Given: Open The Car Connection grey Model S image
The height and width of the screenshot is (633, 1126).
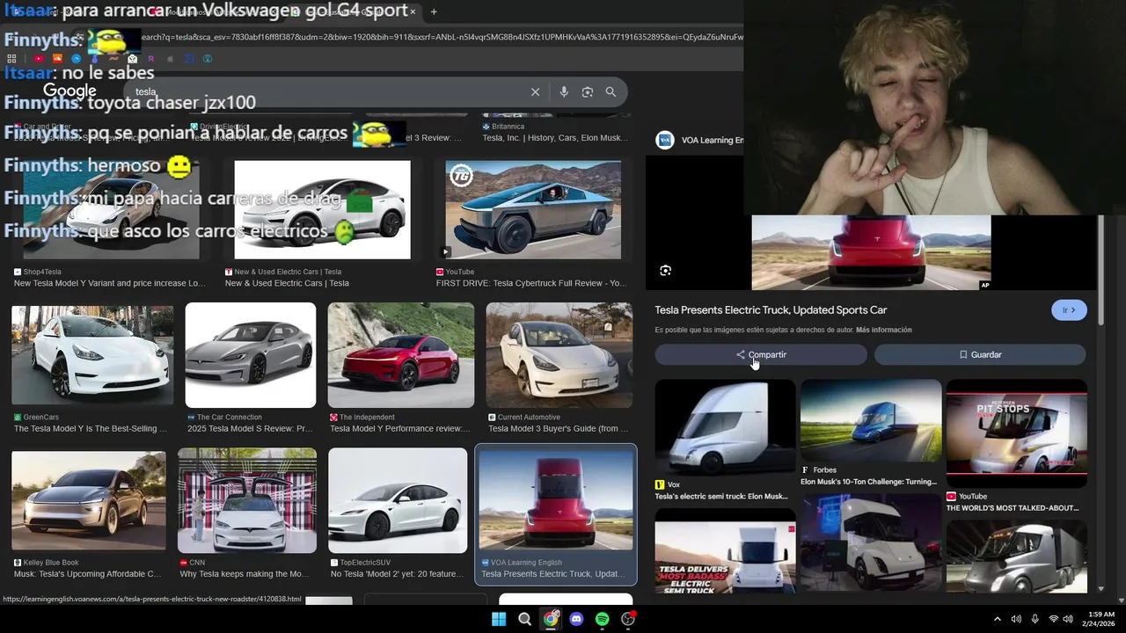Looking at the screenshot, I should click(251, 355).
